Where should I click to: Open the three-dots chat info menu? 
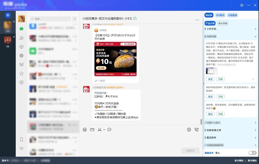pyautogui.click(x=197, y=20)
